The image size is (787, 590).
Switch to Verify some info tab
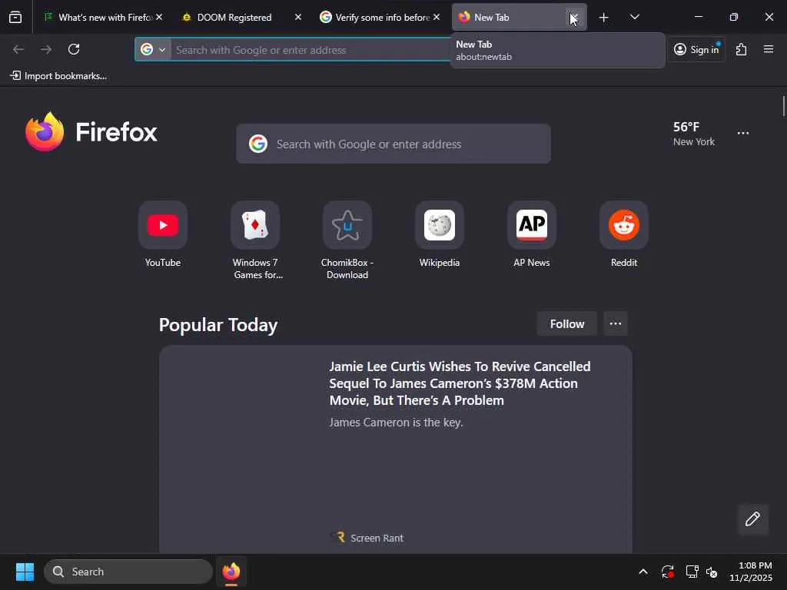tap(380, 18)
